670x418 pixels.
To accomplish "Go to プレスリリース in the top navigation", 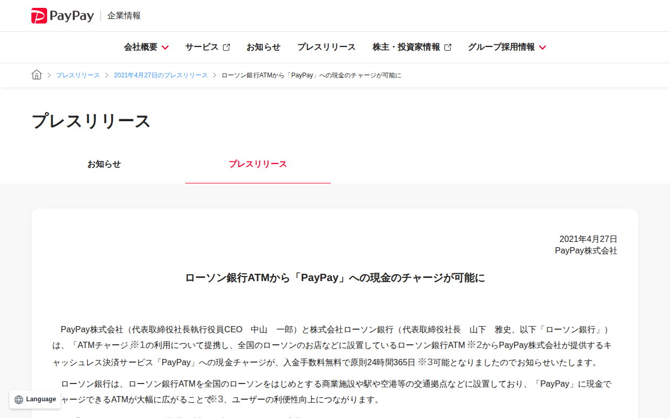I will (326, 47).
